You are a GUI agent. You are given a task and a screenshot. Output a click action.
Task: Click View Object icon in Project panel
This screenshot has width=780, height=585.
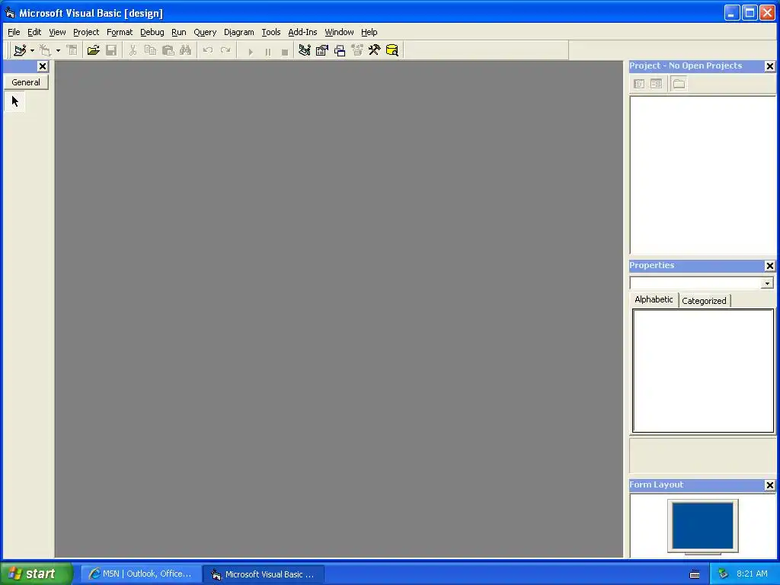click(x=656, y=84)
